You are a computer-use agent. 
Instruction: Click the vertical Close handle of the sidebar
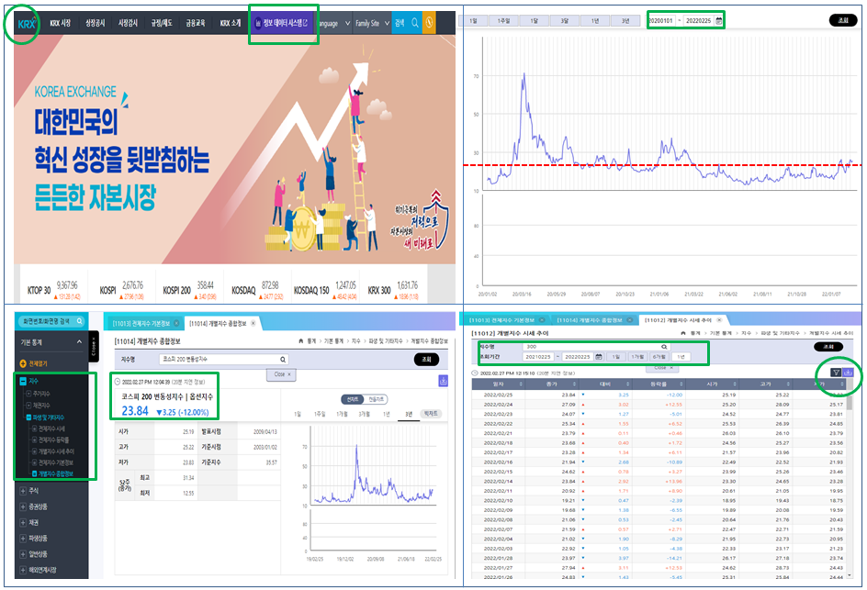click(94, 346)
